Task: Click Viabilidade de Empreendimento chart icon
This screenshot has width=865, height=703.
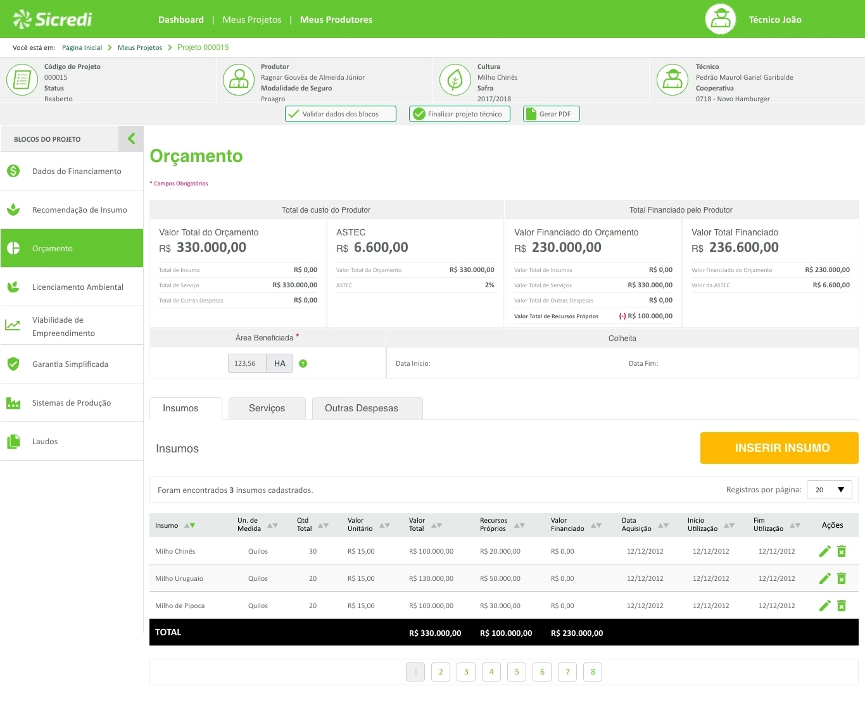Action: pyautogui.click(x=13, y=325)
